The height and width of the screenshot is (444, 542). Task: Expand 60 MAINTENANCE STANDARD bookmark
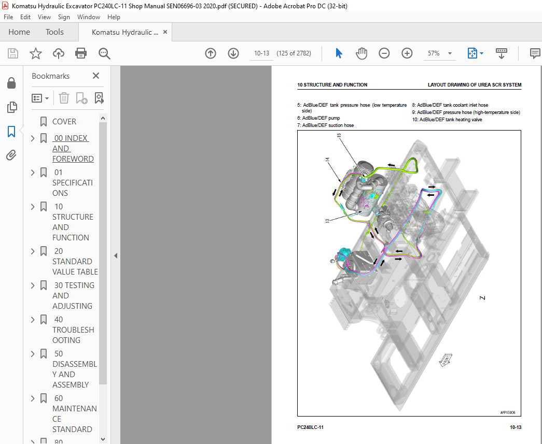tap(33, 398)
